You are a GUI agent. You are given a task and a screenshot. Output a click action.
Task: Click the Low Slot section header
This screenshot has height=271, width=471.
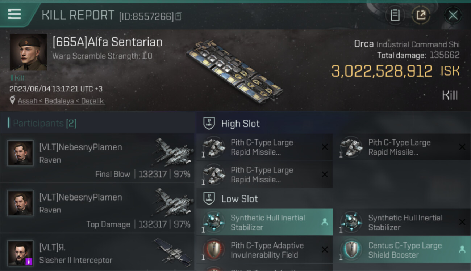tap(239, 199)
